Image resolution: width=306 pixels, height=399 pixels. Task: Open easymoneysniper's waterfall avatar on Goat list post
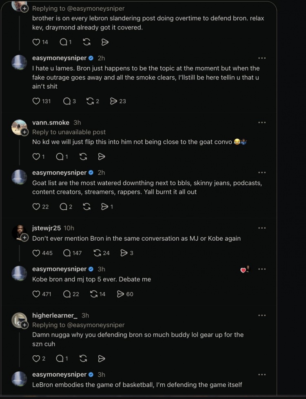[x=19, y=177]
